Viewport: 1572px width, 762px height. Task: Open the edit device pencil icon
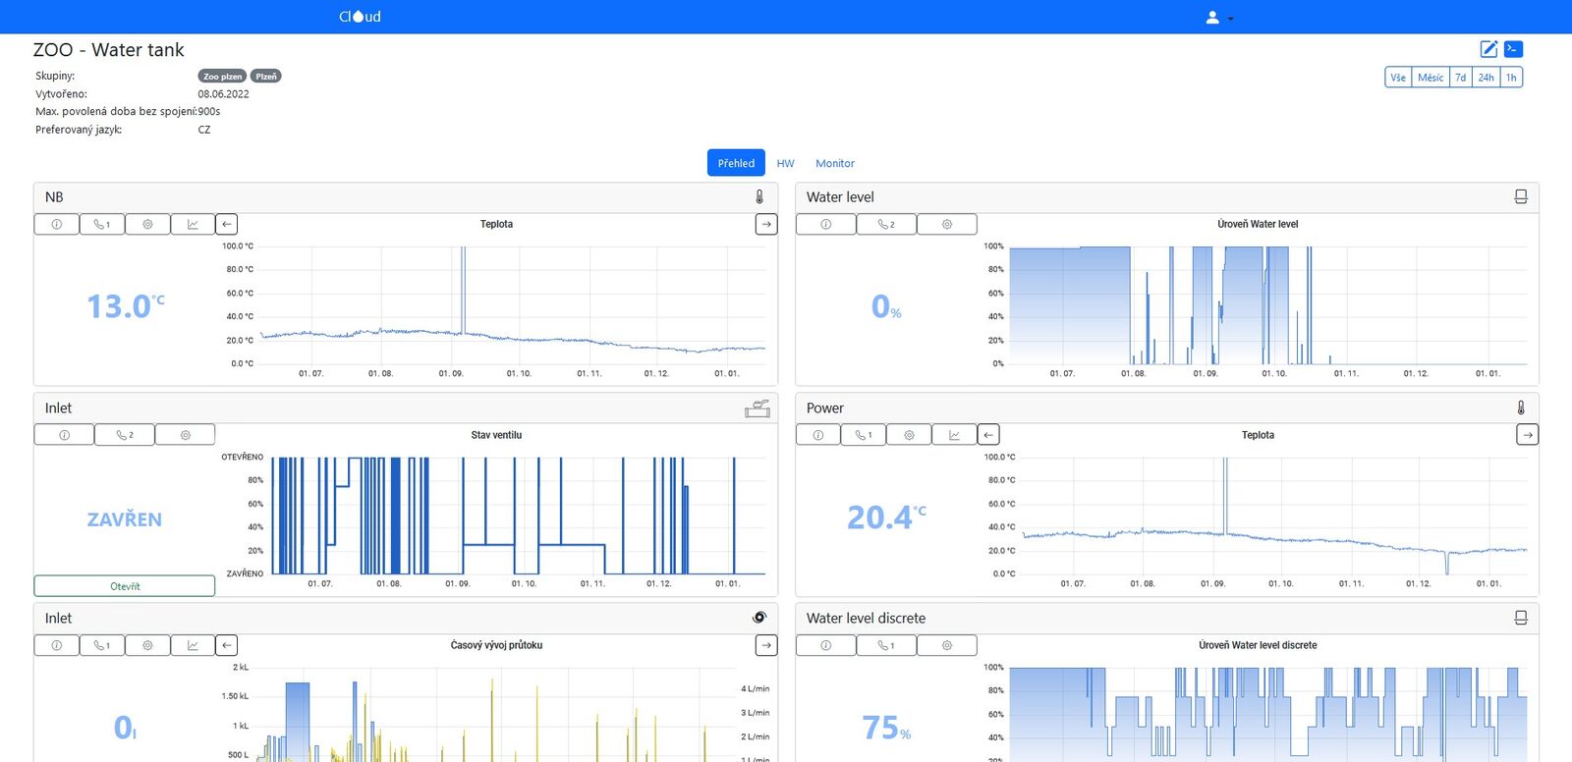(1488, 49)
